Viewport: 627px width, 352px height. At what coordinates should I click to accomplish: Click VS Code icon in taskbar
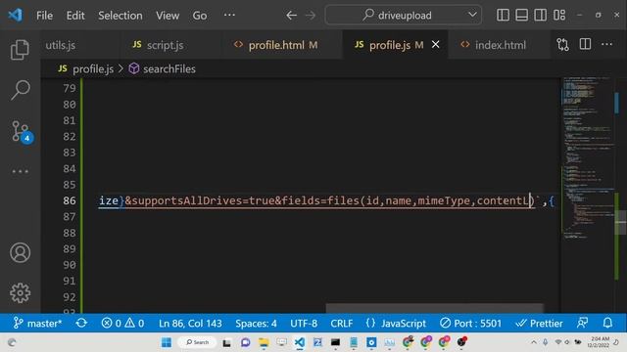(x=299, y=342)
